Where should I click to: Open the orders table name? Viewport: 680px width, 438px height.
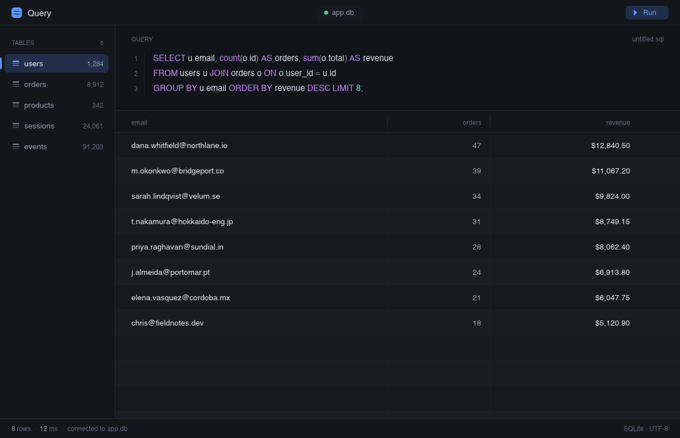pyautogui.click(x=35, y=84)
